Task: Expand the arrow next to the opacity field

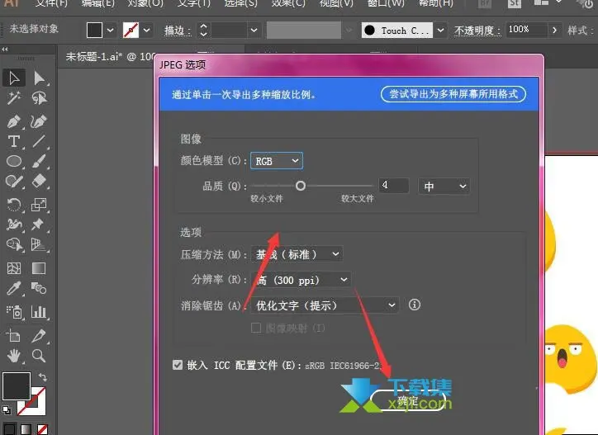Action: pyautogui.click(x=554, y=30)
